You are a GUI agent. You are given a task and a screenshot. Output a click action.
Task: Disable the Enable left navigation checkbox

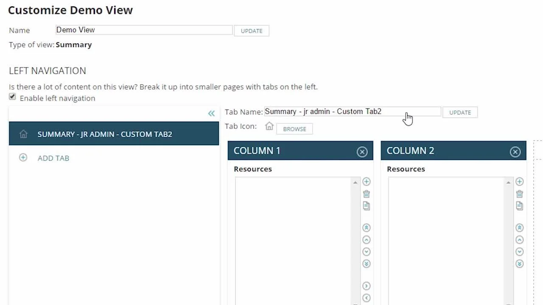pyautogui.click(x=12, y=97)
